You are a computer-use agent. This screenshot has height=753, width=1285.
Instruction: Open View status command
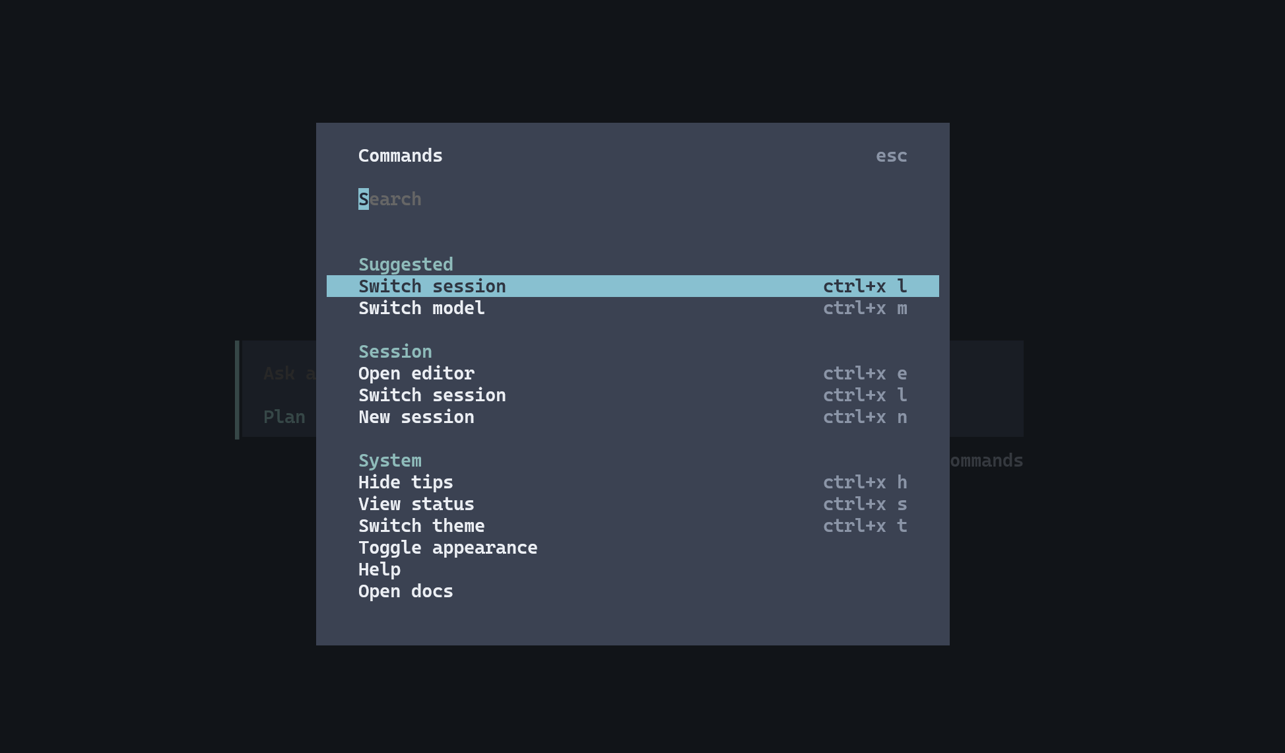pos(416,504)
